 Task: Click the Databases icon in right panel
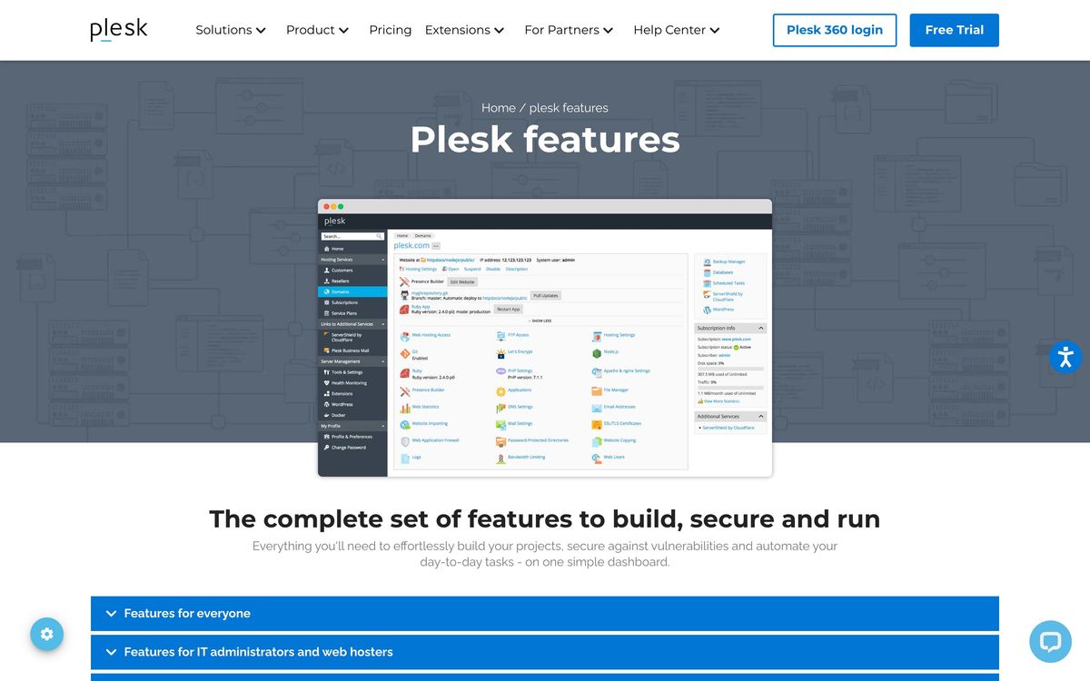pos(706,272)
